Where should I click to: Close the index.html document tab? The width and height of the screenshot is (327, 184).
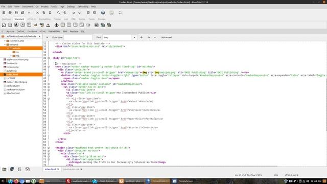click(x=58, y=169)
